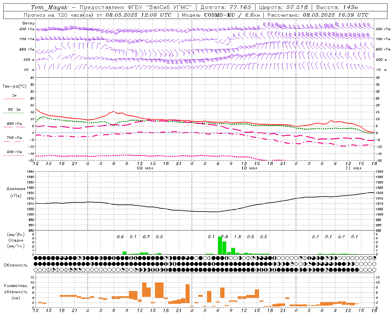Click the precipitation value 0.5
The image size is (392, 313).
click(x=251, y=237)
